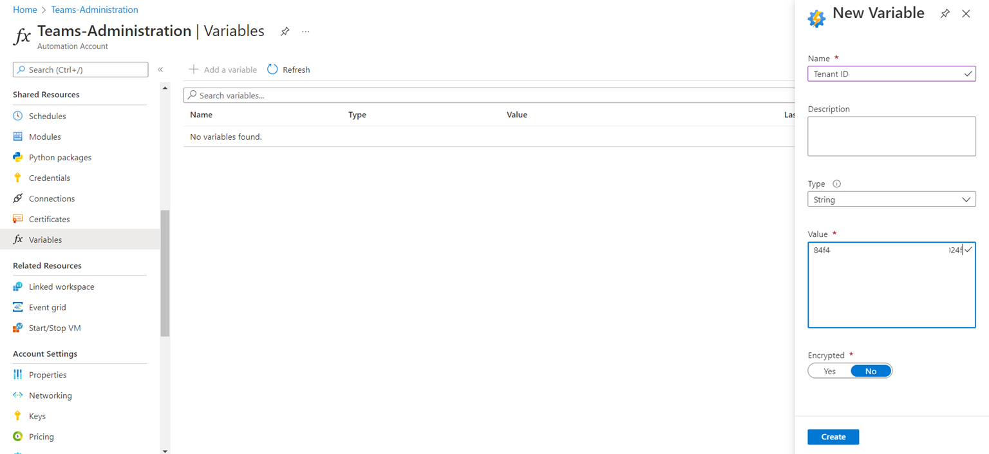The height and width of the screenshot is (454, 989).
Task: Click the Connections plug icon
Action: pos(17,198)
